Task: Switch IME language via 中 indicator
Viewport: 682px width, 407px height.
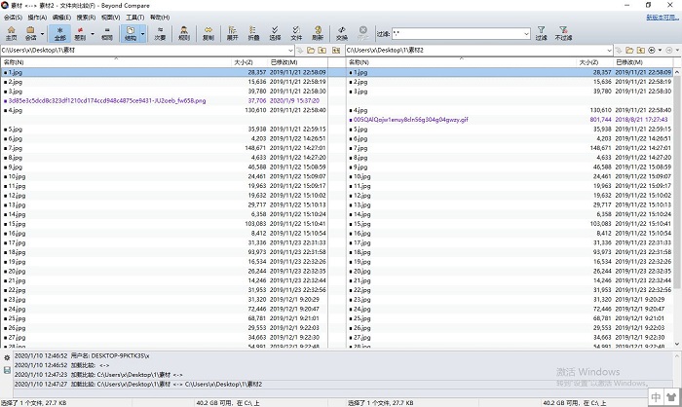Action: point(657,396)
